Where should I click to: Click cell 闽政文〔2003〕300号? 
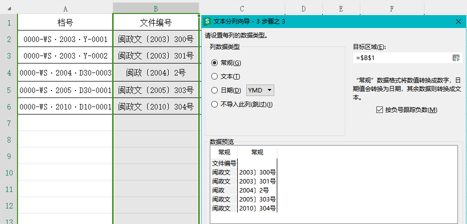click(156, 39)
